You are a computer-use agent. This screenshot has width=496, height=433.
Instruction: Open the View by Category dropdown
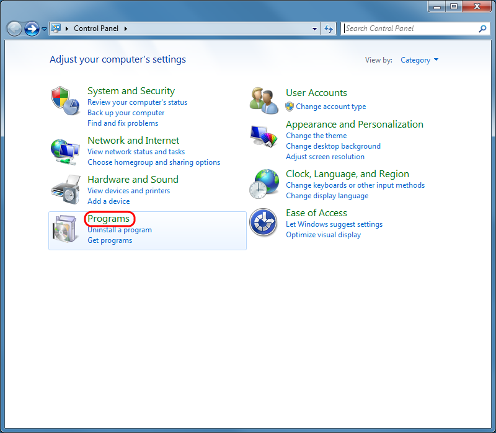coord(420,60)
